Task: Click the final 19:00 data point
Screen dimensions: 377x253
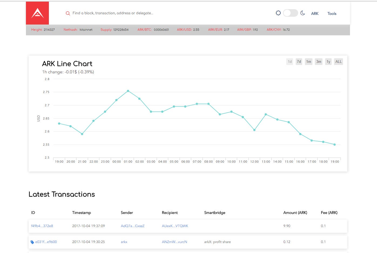Action: [x=335, y=145]
